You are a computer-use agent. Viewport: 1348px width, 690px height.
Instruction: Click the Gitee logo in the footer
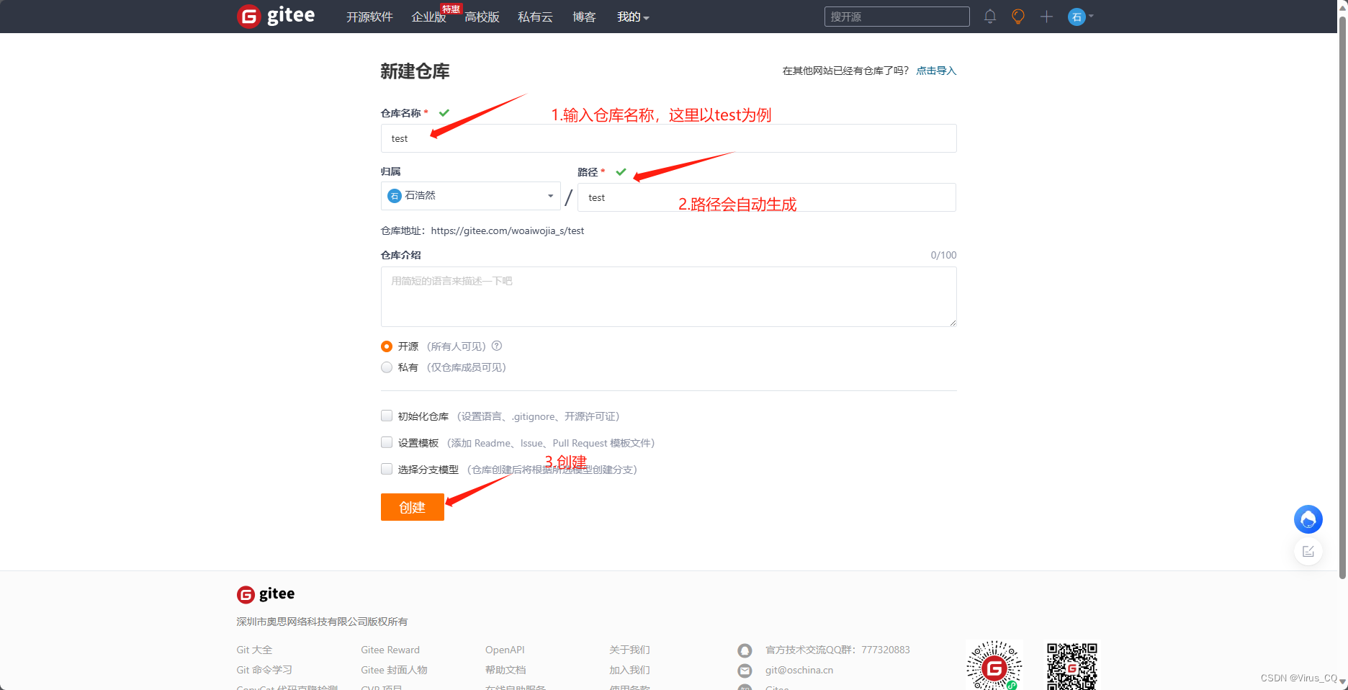[265, 593]
